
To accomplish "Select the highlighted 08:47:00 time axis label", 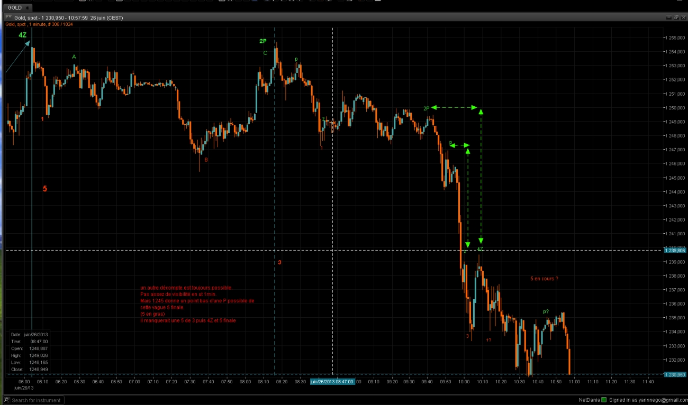I will tap(332, 381).
